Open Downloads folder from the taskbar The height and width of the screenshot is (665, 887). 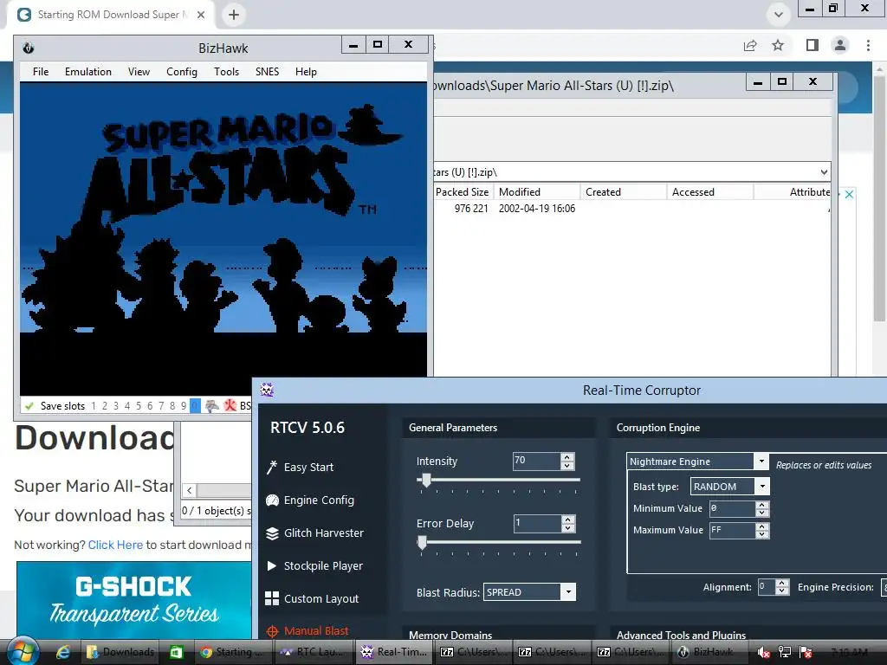(x=120, y=652)
